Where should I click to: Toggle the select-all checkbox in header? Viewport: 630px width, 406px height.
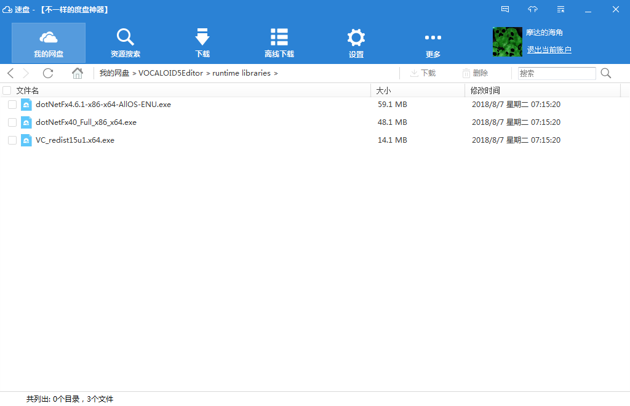tap(7, 90)
